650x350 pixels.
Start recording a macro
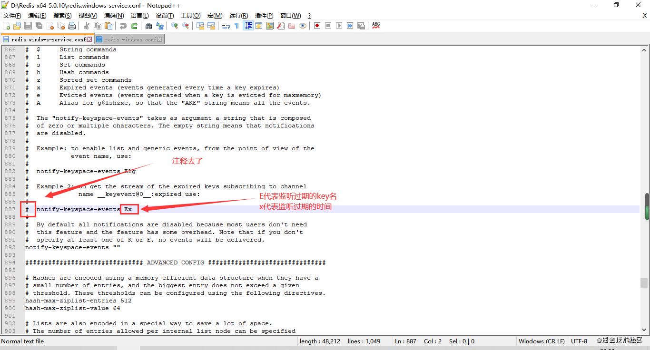click(316, 25)
